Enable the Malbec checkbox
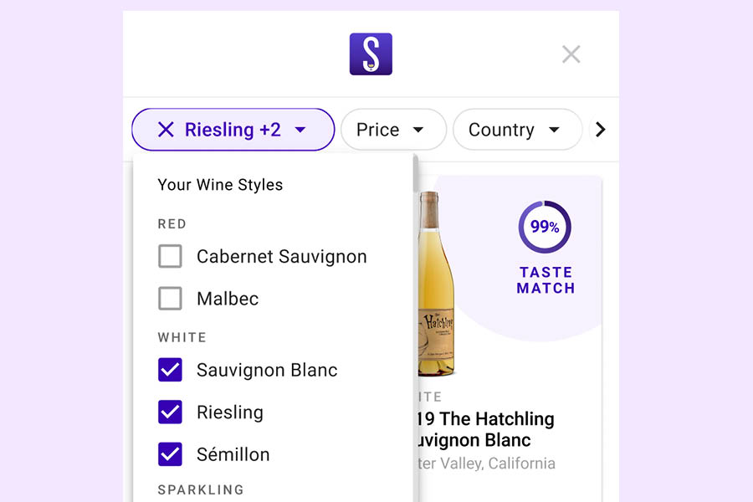The image size is (753, 502). click(170, 299)
